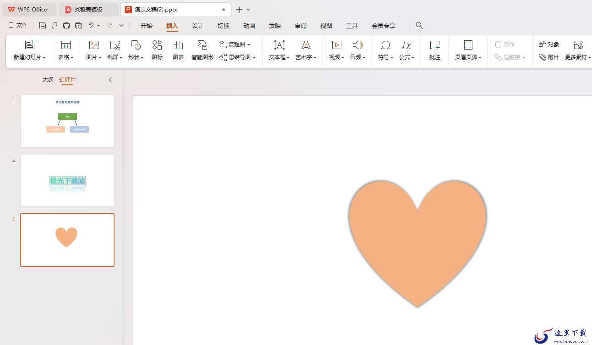Click the 符号 omega symbol icon

[386, 45]
